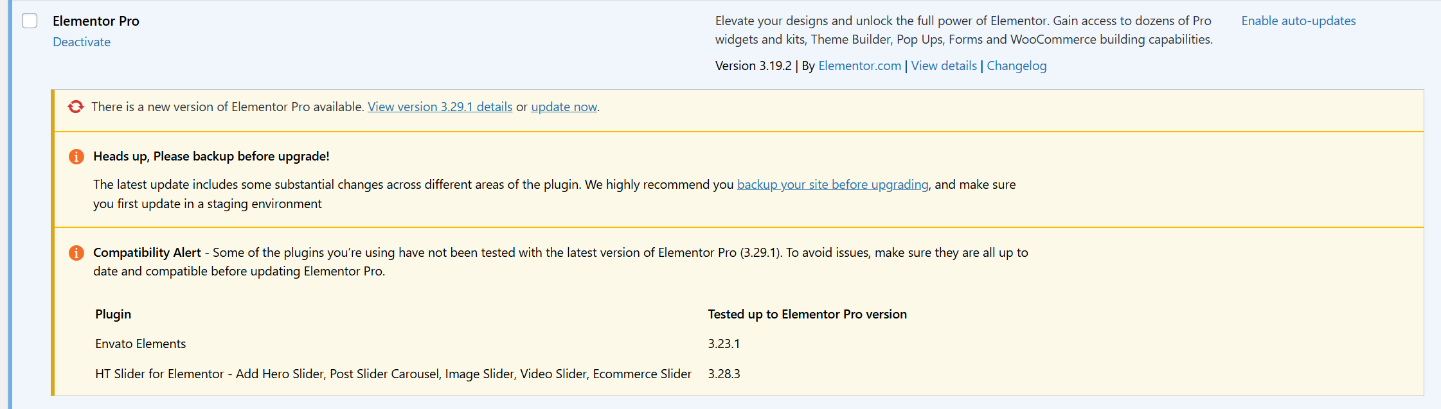Image resolution: width=1441 pixels, height=409 pixels.
Task: Select the Envato Elements plugin row
Action: [140, 344]
